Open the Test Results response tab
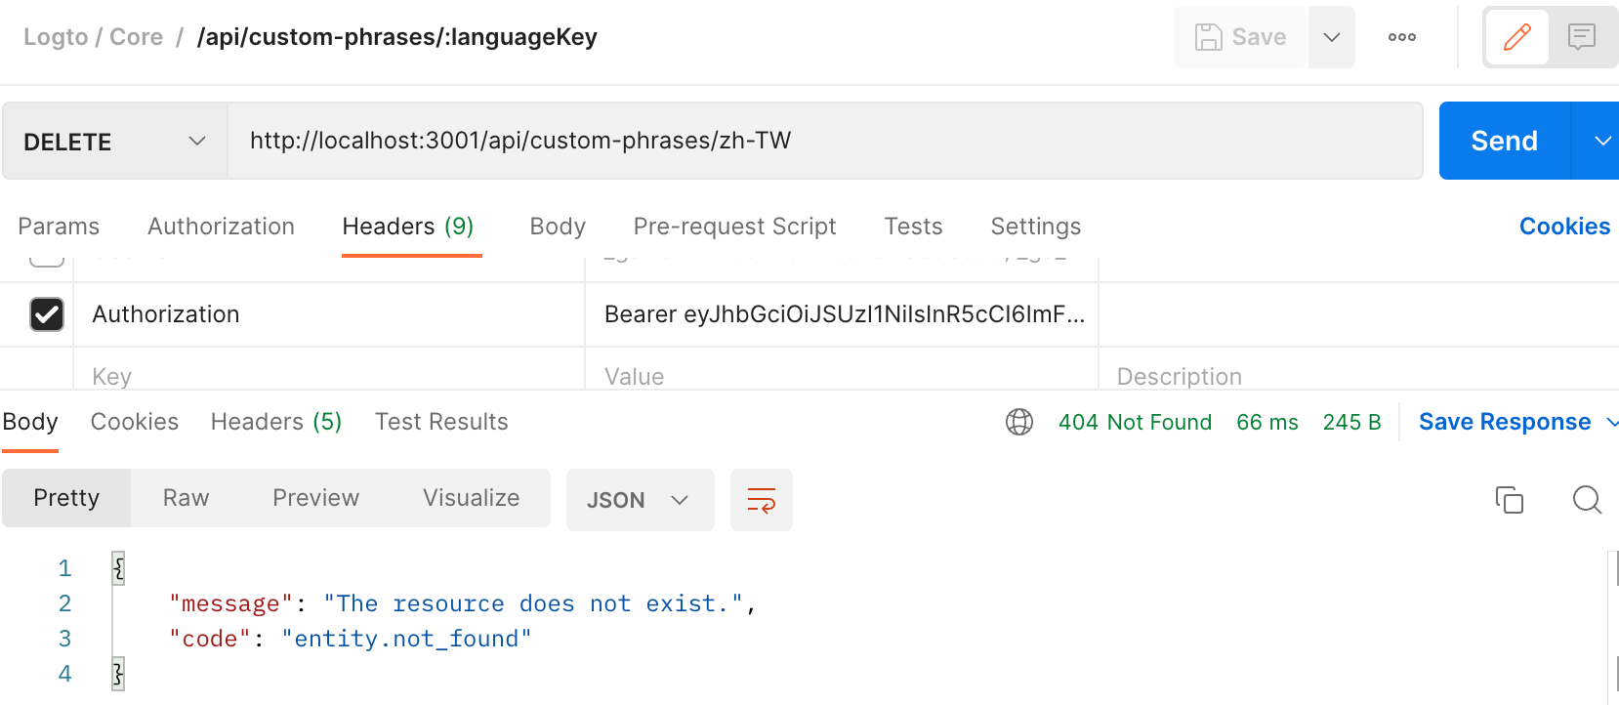 [x=441, y=422]
